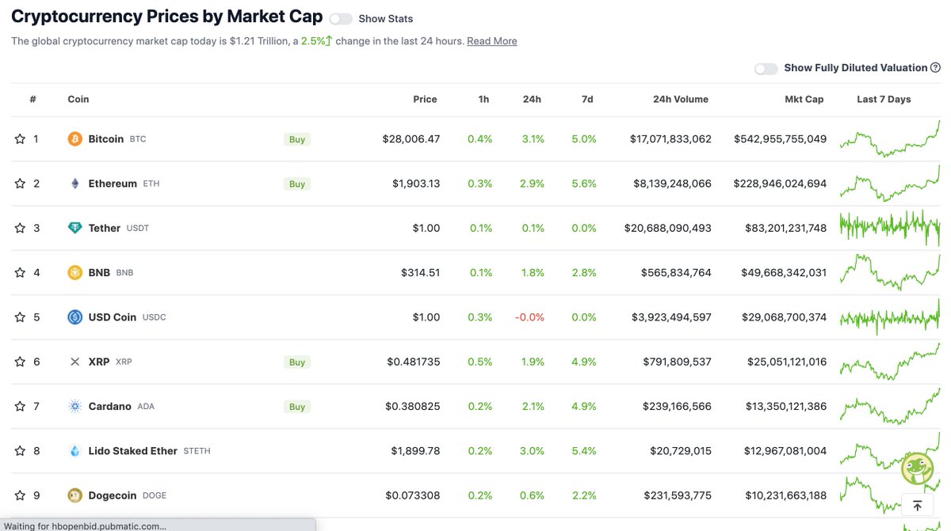This screenshot has width=951, height=531.
Task: Click the Lido Staked Ether droplet logo
Action: [x=75, y=451]
